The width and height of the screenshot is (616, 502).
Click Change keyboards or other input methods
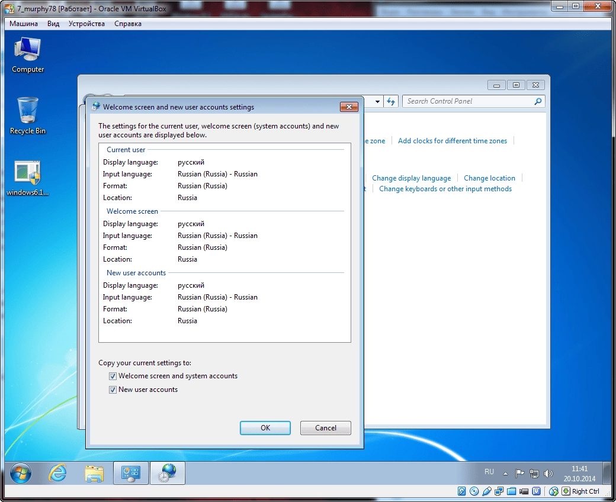click(445, 189)
